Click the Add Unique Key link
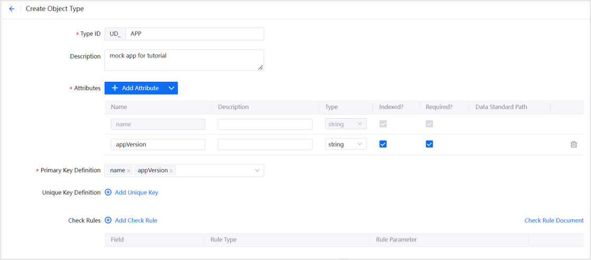Viewport: 591px width, 260px height. click(136, 192)
